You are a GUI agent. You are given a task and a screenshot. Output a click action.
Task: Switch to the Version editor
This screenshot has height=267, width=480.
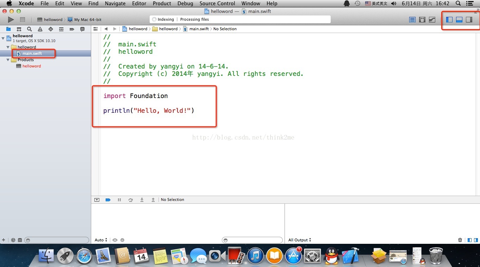[432, 20]
